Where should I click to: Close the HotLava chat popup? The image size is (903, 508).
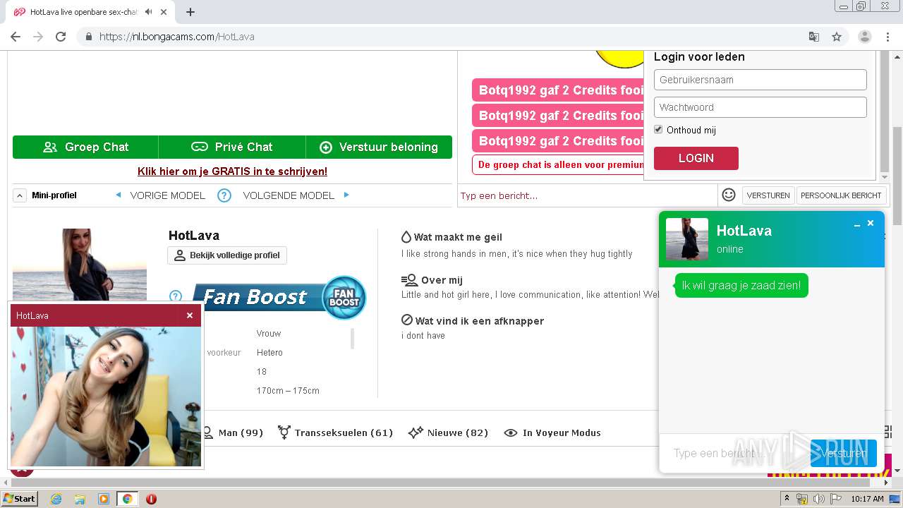pos(871,223)
